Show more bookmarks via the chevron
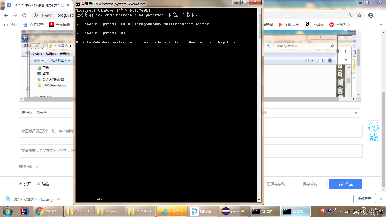 (x=380, y=25)
